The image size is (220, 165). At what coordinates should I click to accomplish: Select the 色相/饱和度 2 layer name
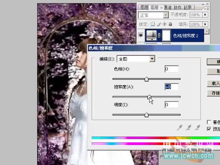point(186,36)
